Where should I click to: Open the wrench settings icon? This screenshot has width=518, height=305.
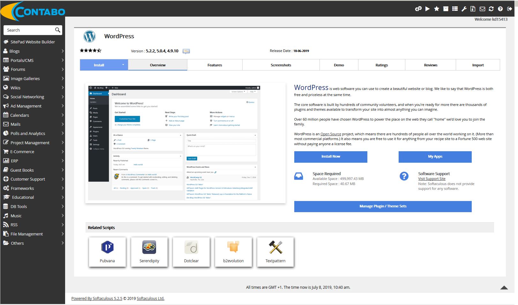[x=464, y=9]
